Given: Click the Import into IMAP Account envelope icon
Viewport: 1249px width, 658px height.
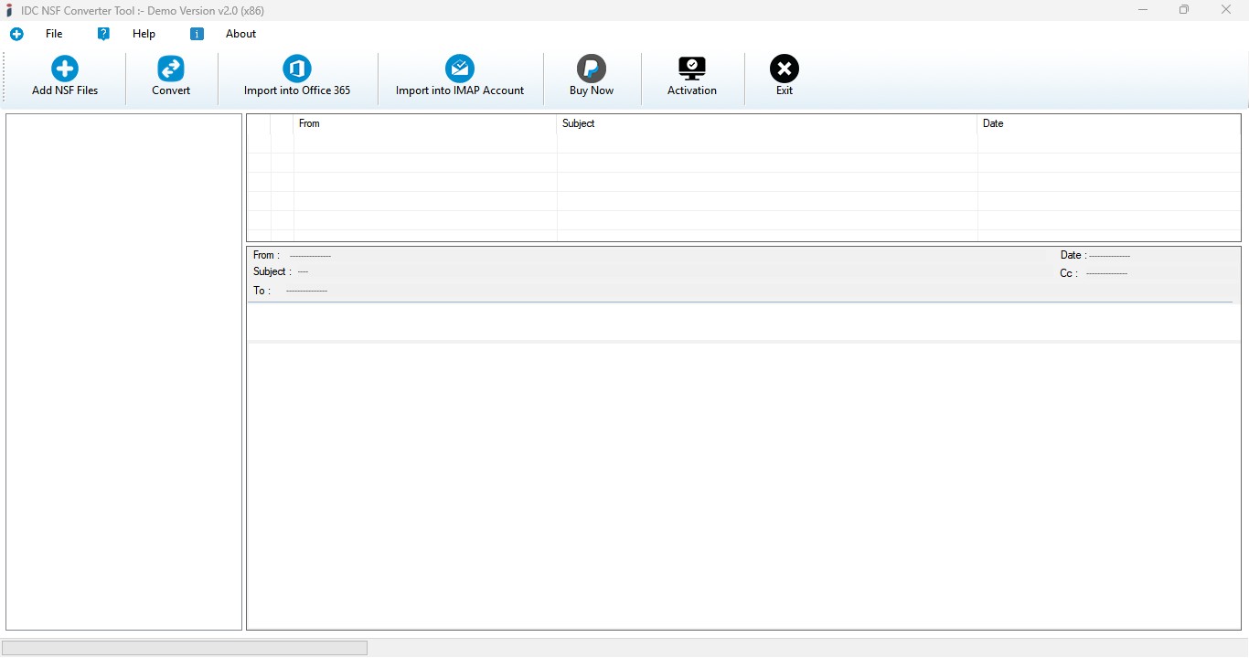Looking at the screenshot, I should click(x=460, y=69).
